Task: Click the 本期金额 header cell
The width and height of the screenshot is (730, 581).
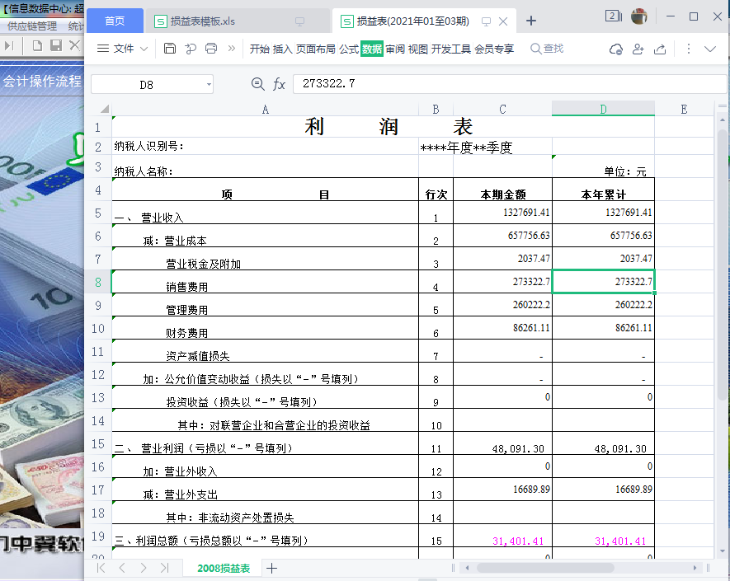Action: [502, 190]
